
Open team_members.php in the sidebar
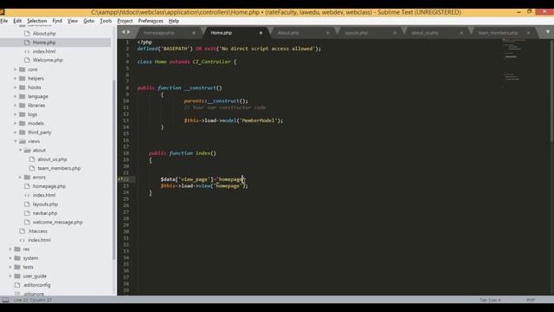[x=59, y=168]
